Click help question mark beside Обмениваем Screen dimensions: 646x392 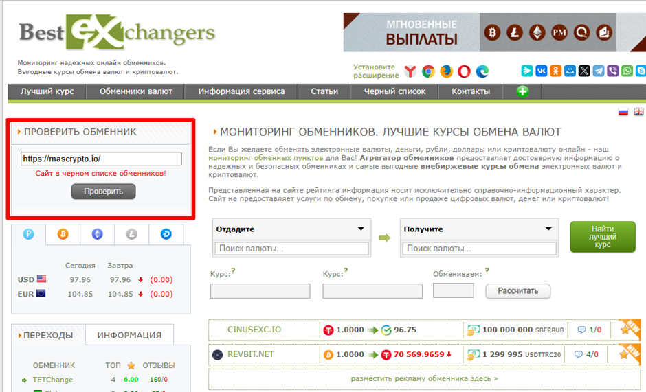coord(487,270)
